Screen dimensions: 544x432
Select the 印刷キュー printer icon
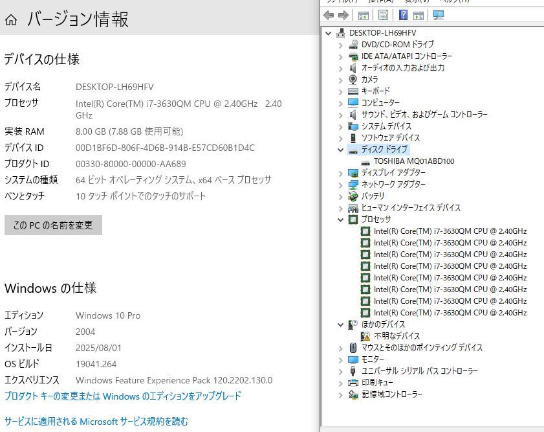(353, 383)
